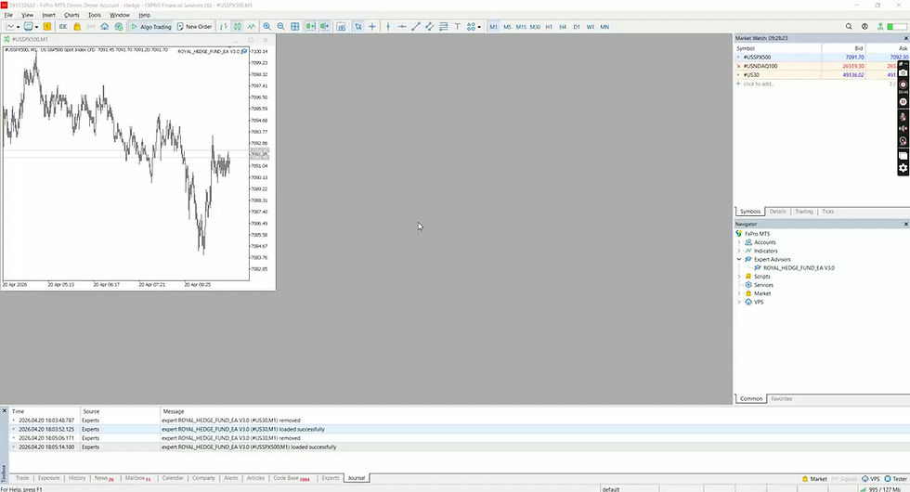The width and height of the screenshot is (910, 492).
Task: Collapse the Expert Advisors node
Action: tap(739, 259)
